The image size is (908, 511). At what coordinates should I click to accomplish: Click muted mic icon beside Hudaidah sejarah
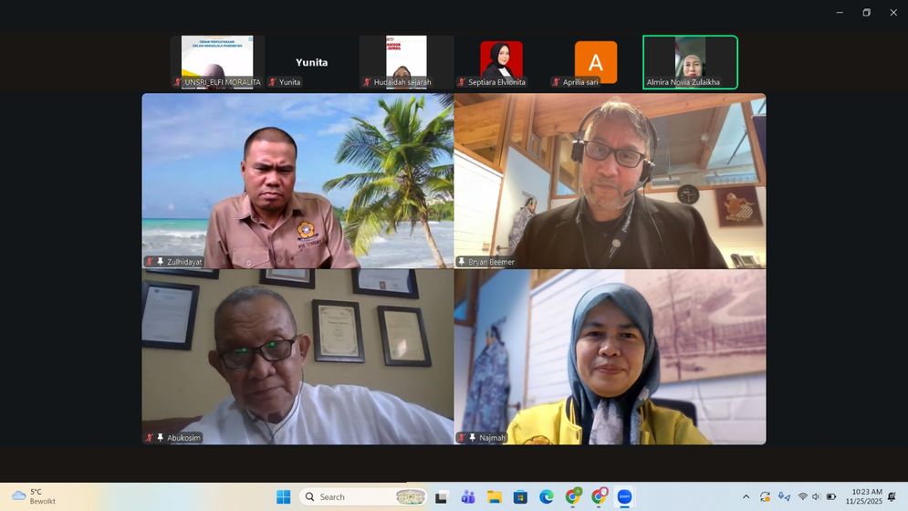367,82
